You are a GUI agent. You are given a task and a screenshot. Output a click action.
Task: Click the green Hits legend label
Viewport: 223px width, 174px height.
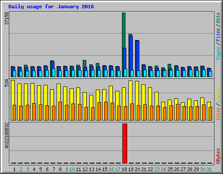[x=218, y=18]
